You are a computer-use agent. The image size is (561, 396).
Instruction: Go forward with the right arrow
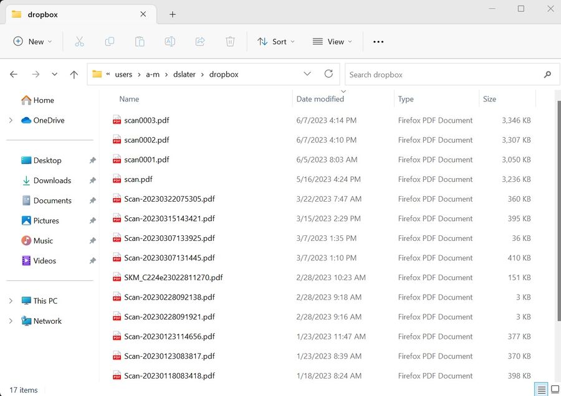click(x=36, y=74)
